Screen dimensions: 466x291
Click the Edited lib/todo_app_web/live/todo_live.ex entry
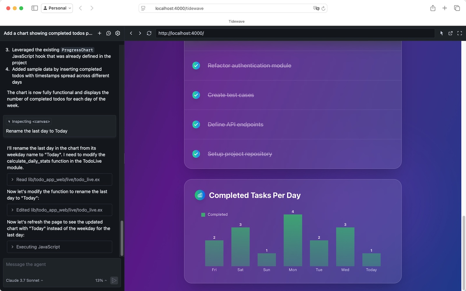pos(59,210)
